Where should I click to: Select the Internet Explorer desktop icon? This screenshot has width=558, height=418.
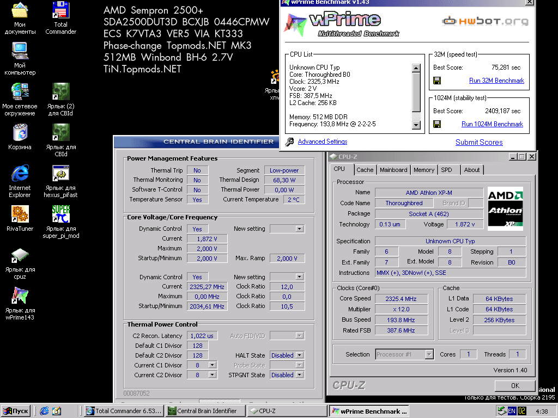20,181
